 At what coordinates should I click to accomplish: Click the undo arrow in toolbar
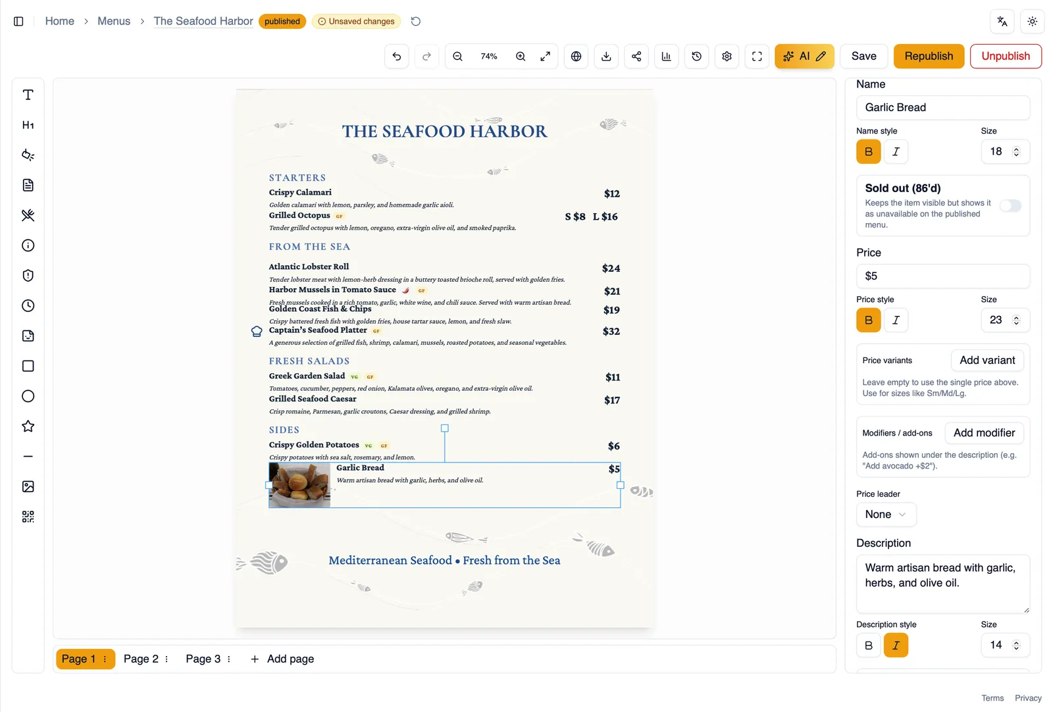pyautogui.click(x=397, y=57)
